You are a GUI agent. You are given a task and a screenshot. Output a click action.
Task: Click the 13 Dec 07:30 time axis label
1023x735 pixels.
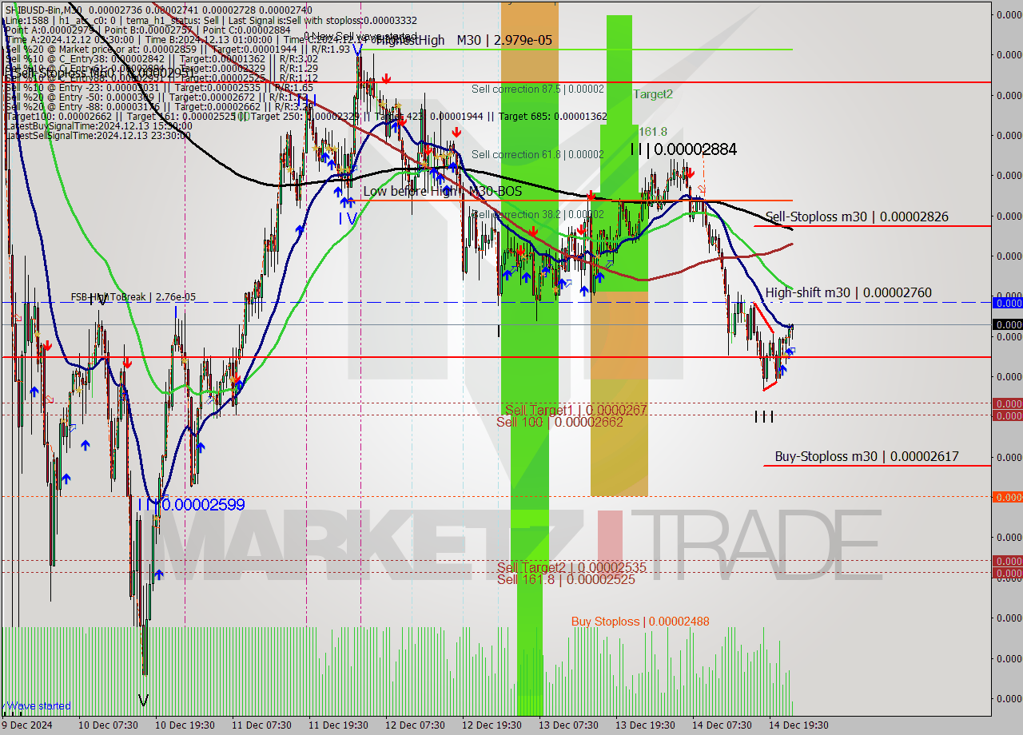click(570, 725)
